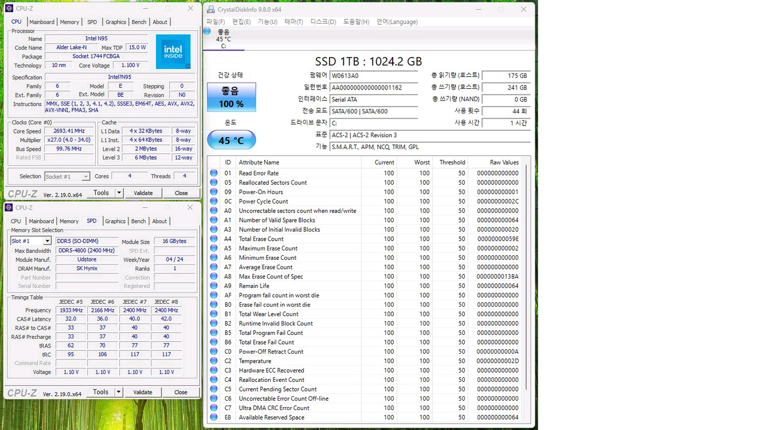The image size is (759, 430).
Task: Click the CrystalDiskInfo title bar icon
Action: 211,10
